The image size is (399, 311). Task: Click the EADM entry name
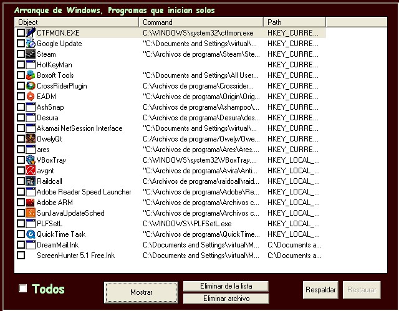pos(46,97)
